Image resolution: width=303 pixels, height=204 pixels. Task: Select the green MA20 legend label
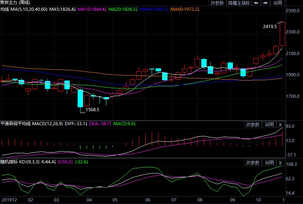[x=123, y=9]
